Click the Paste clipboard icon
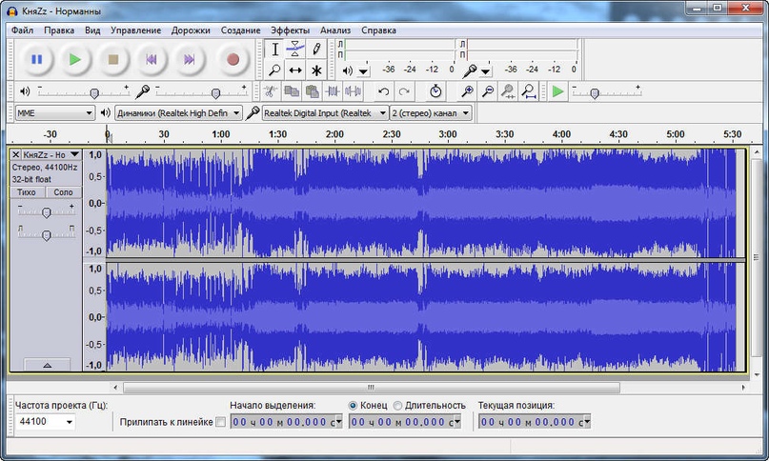The height and width of the screenshot is (461, 769). pyautogui.click(x=312, y=91)
